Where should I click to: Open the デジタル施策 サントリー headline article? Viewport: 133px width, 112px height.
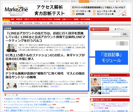(x=45, y=75)
